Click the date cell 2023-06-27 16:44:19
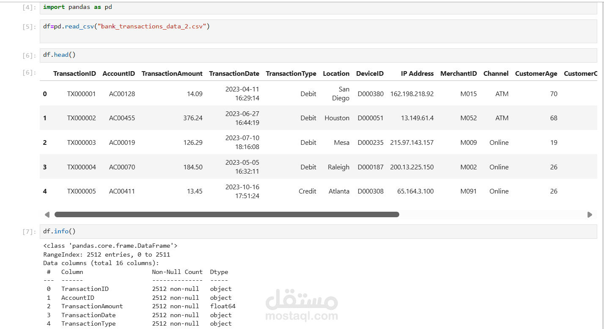Image resolution: width=604 pixels, height=329 pixels. [x=242, y=118]
